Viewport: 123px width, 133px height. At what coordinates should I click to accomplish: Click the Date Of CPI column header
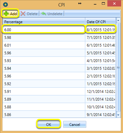[x=100, y=22]
